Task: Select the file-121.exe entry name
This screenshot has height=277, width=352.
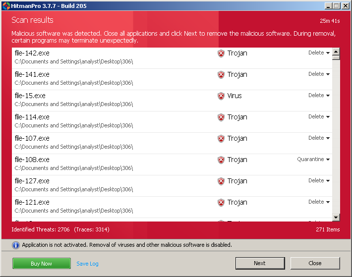Action: tap(32, 202)
